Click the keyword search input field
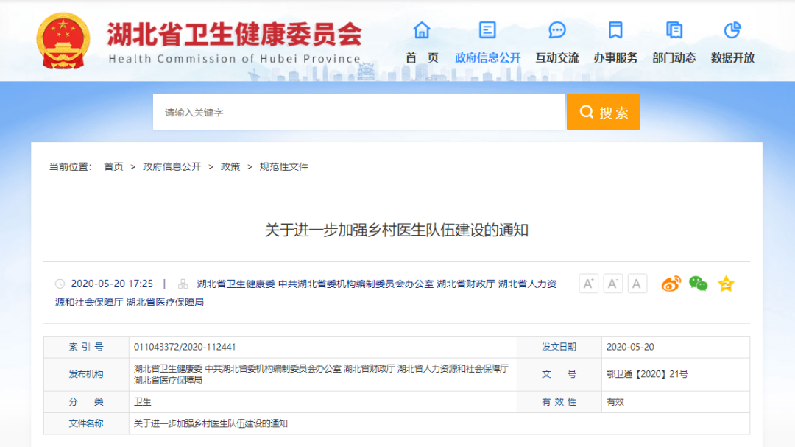Viewport: 795px width, 447px height. click(x=358, y=112)
